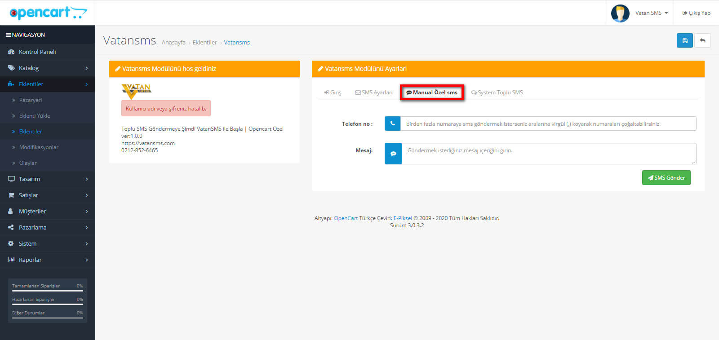Switch to the Giriş tab

(333, 93)
